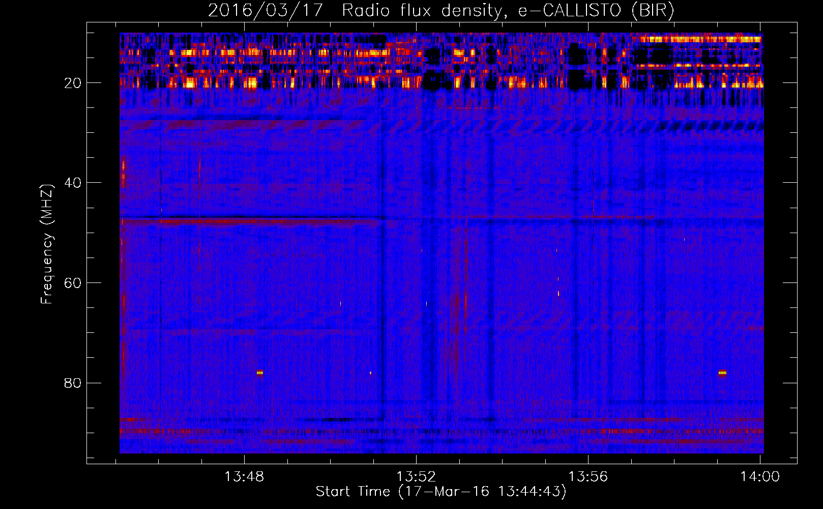823x509 pixels.
Task: Click the 13:52 time tick label
Action: click(x=417, y=477)
